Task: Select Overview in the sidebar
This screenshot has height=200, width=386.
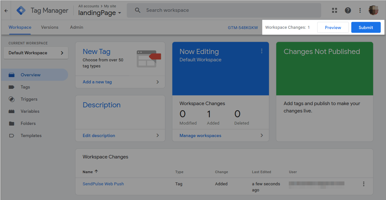Action: 35,75
